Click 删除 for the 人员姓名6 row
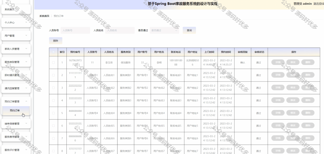 (x=308, y=138)
